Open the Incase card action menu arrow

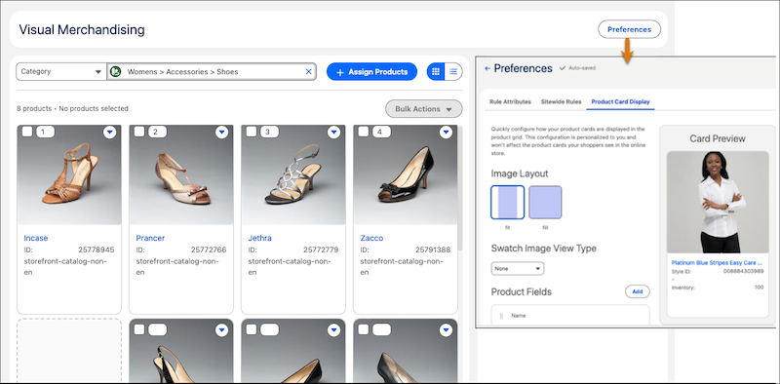110,132
